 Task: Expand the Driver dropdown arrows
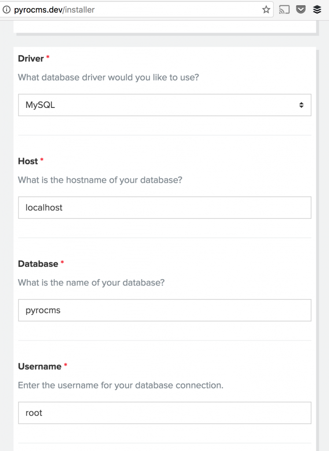point(301,105)
